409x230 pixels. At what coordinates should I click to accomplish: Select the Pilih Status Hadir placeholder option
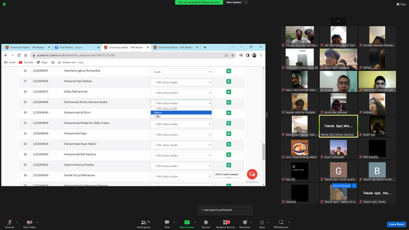(x=181, y=109)
